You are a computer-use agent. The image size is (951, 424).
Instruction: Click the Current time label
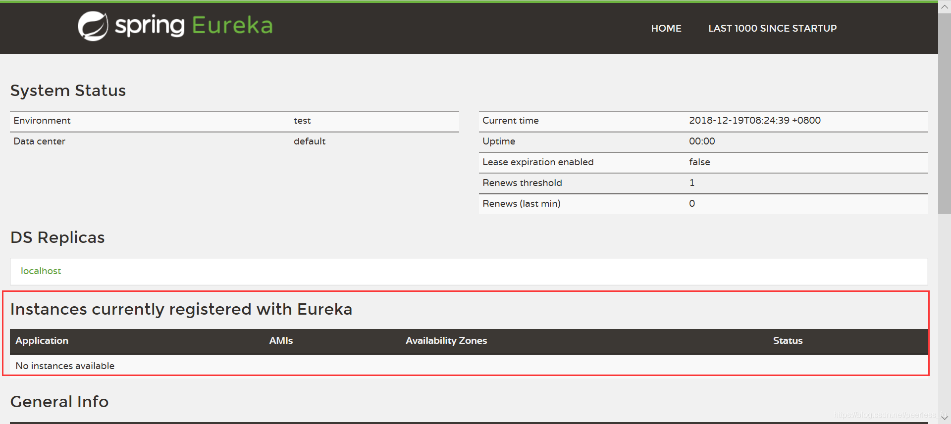[511, 121]
